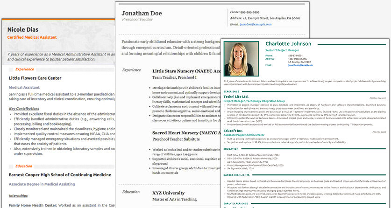Screen dimensions: 391x208
Task: Click the Internships underlined heading
Action: click(x=19, y=196)
